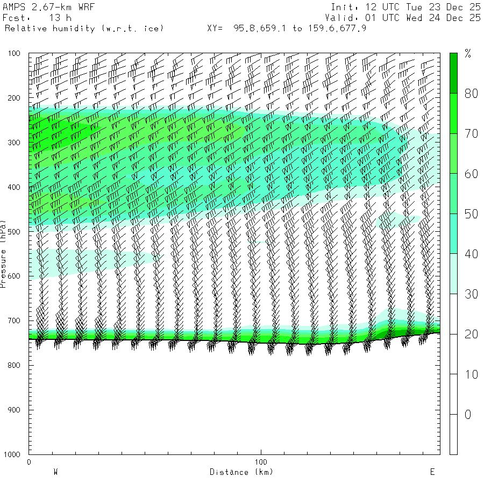The image size is (484, 484).
Task: Click the 100 distance axis label
Action: coord(261,462)
